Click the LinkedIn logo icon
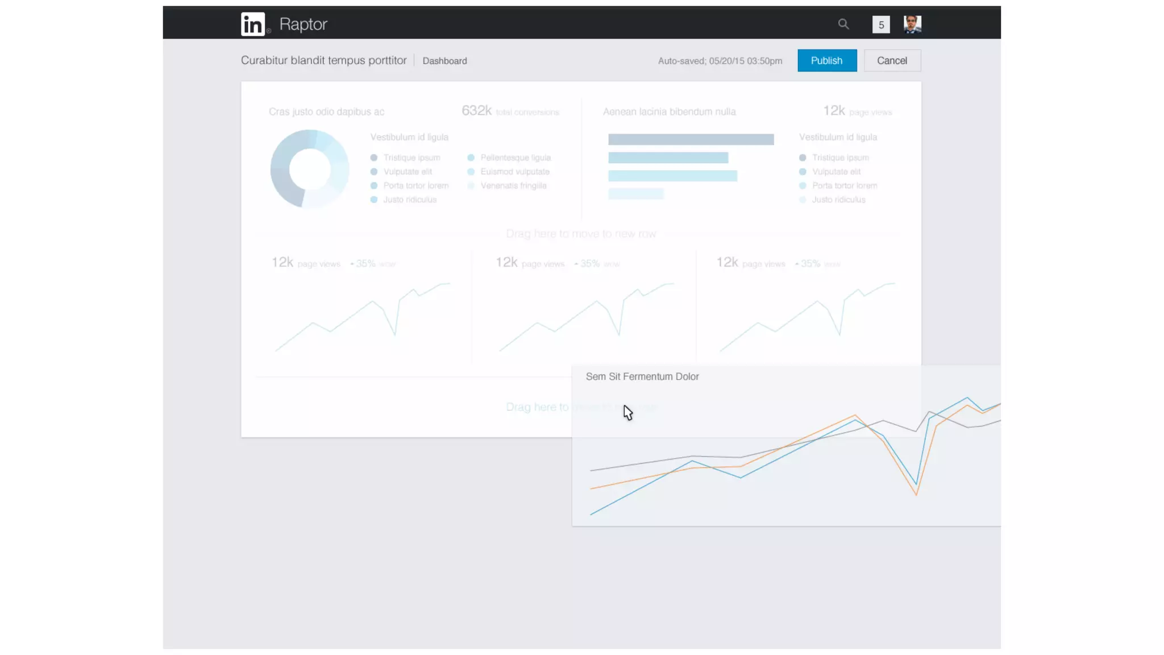Image resolution: width=1164 pixels, height=655 pixels. point(253,24)
